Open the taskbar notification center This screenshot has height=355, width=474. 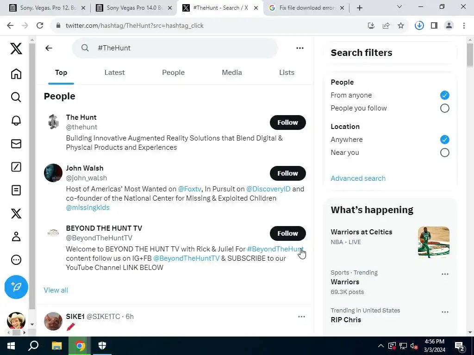[460, 346]
